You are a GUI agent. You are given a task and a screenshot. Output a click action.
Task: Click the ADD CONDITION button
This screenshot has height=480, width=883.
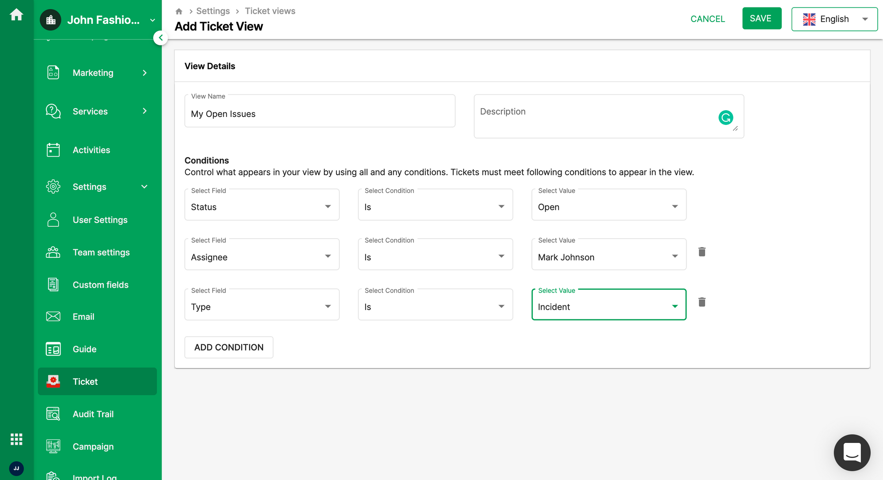(x=229, y=347)
